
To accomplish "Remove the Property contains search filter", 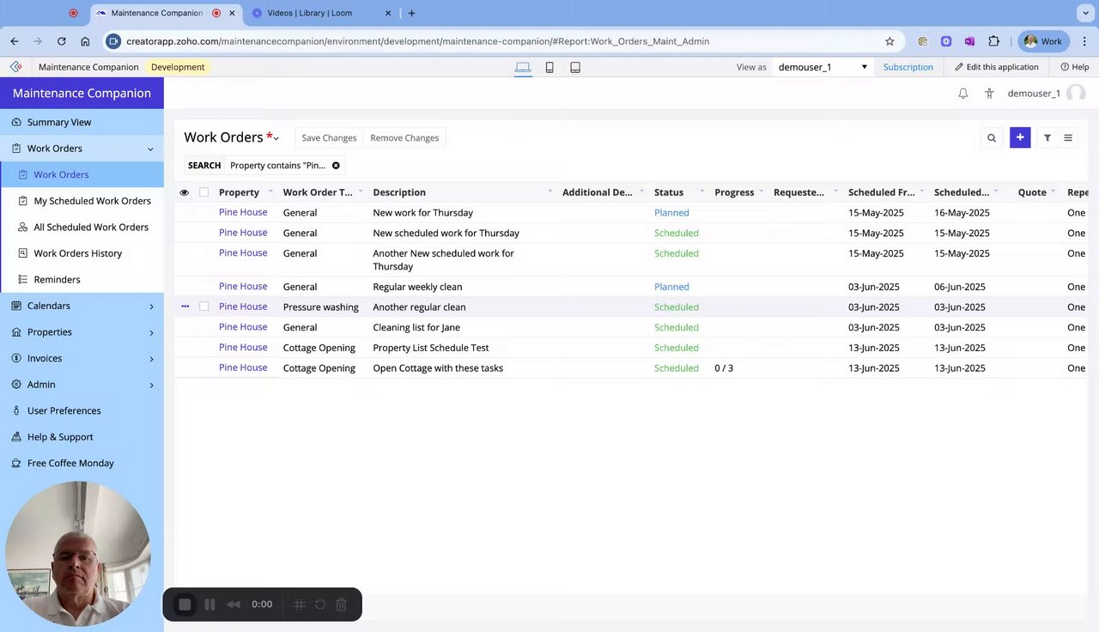I will coord(336,166).
